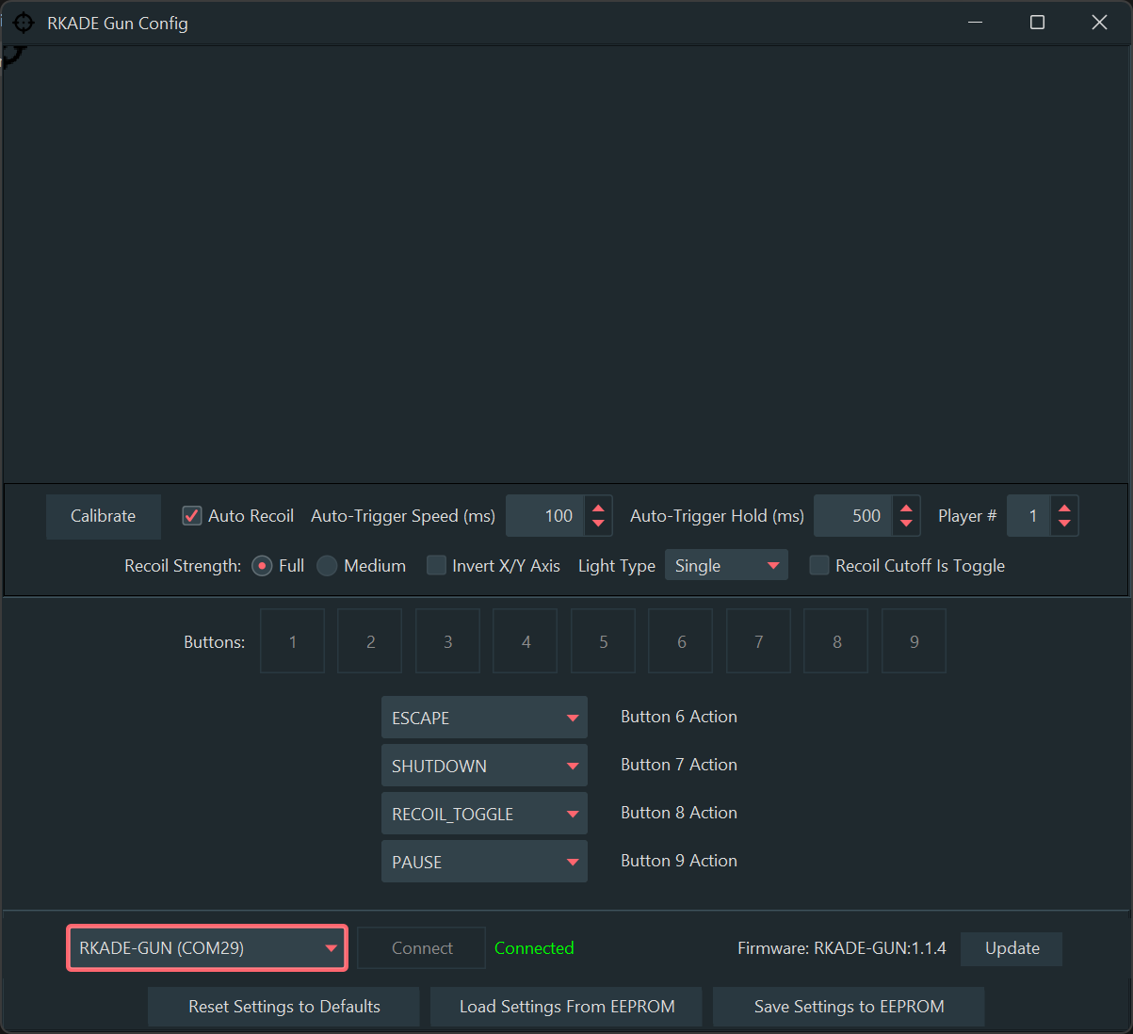Enable Recoil Cutoff Is Toggle checkbox

819,566
